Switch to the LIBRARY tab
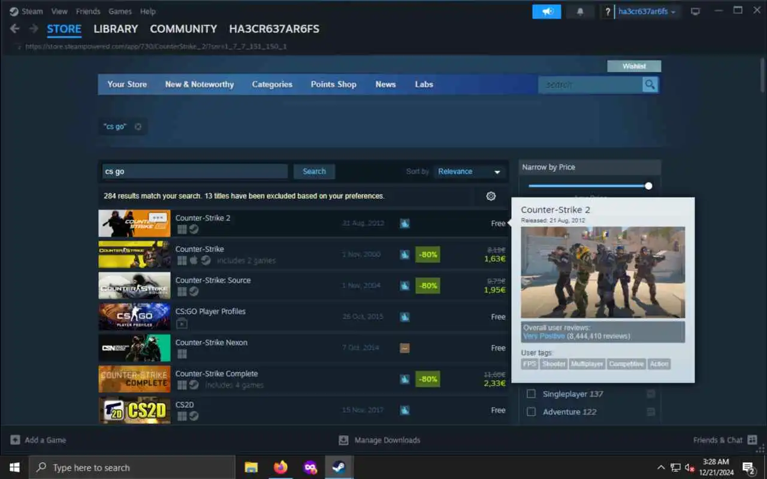767x479 pixels. (116, 29)
